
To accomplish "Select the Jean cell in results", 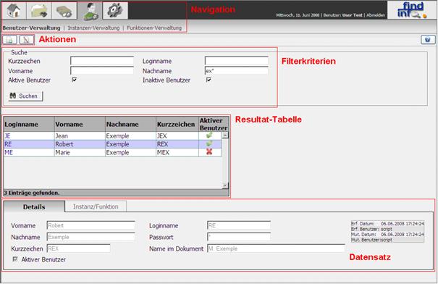I will (80, 136).
